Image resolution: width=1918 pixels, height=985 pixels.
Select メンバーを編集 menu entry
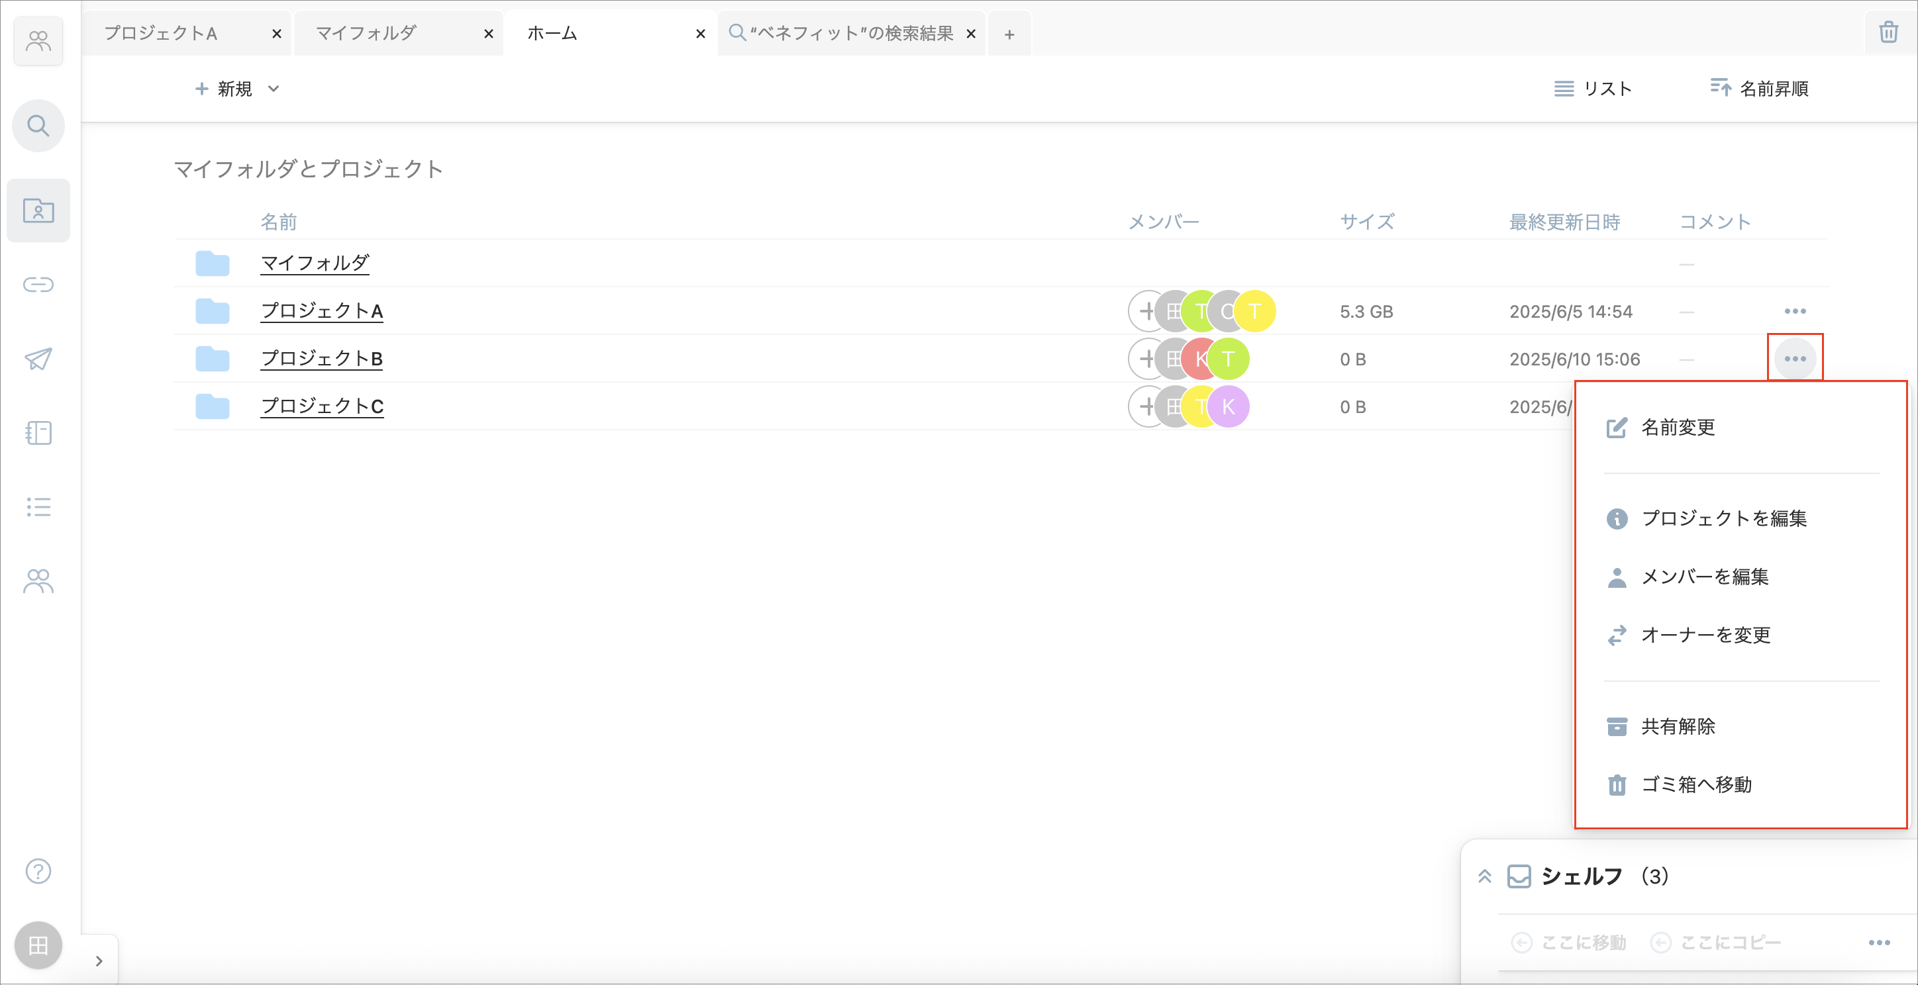tap(1703, 577)
